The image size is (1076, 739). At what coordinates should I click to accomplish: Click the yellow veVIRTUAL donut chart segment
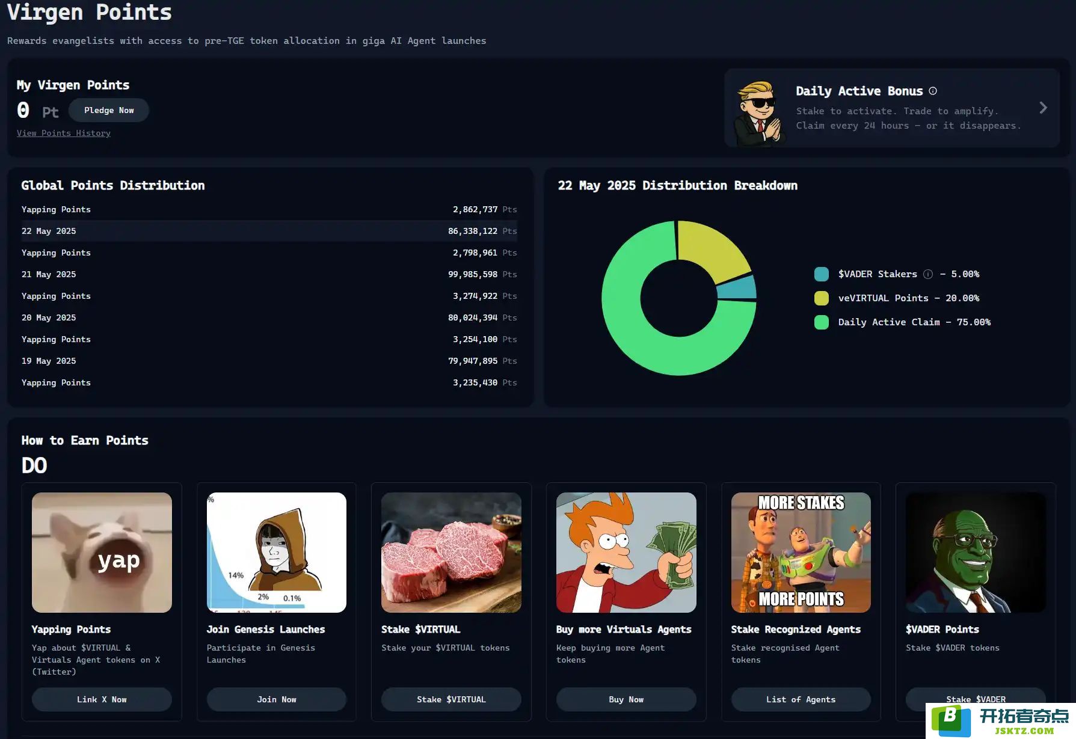(710, 248)
